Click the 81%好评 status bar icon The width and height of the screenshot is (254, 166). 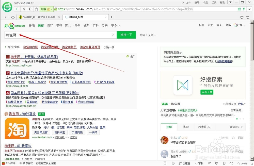click(x=9, y=163)
